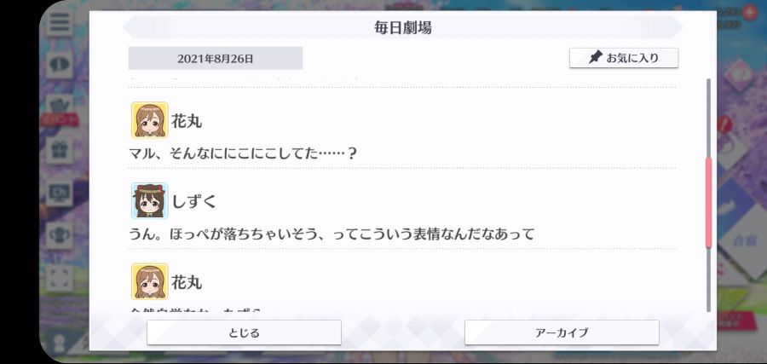Tap the fullscreen corners icon
Image resolution: width=767 pixels, height=364 pixels.
60,278
